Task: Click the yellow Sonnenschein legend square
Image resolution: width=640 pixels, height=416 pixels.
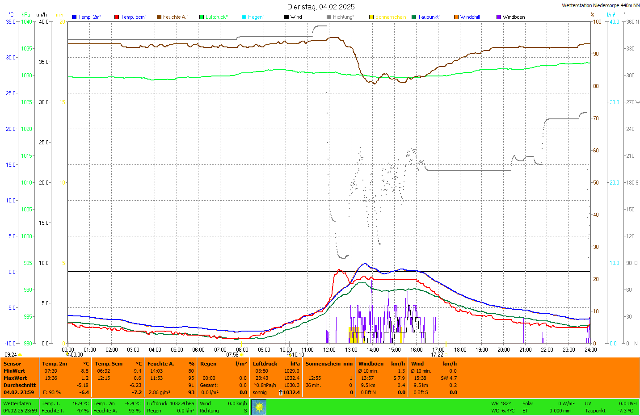Action: [371, 17]
